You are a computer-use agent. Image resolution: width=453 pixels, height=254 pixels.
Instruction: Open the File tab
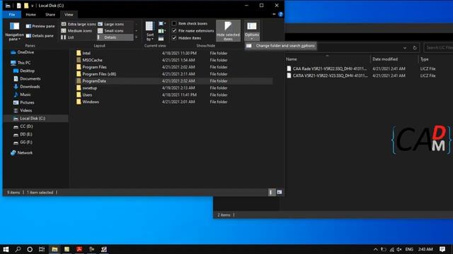12,14
